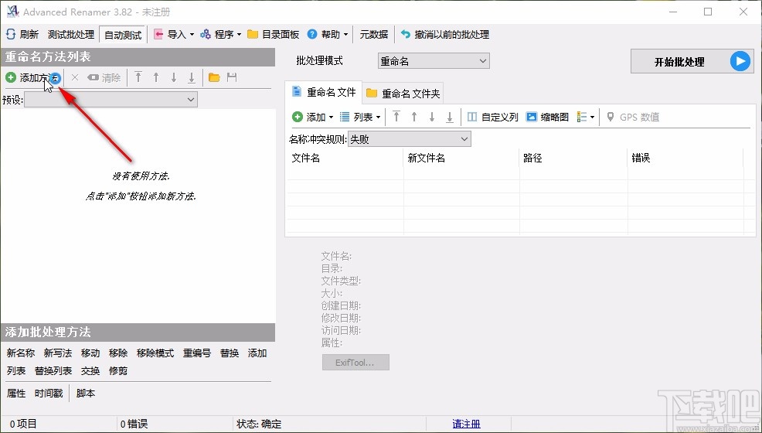Image resolution: width=762 pixels, height=433 pixels.
Task: Open the 批处理模式 重命名 dropdown
Action: [x=434, y=61]
